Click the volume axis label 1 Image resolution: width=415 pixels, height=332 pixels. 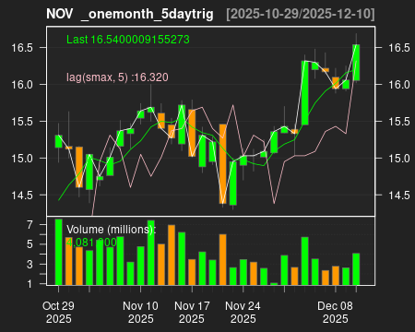tap(30, 284)
